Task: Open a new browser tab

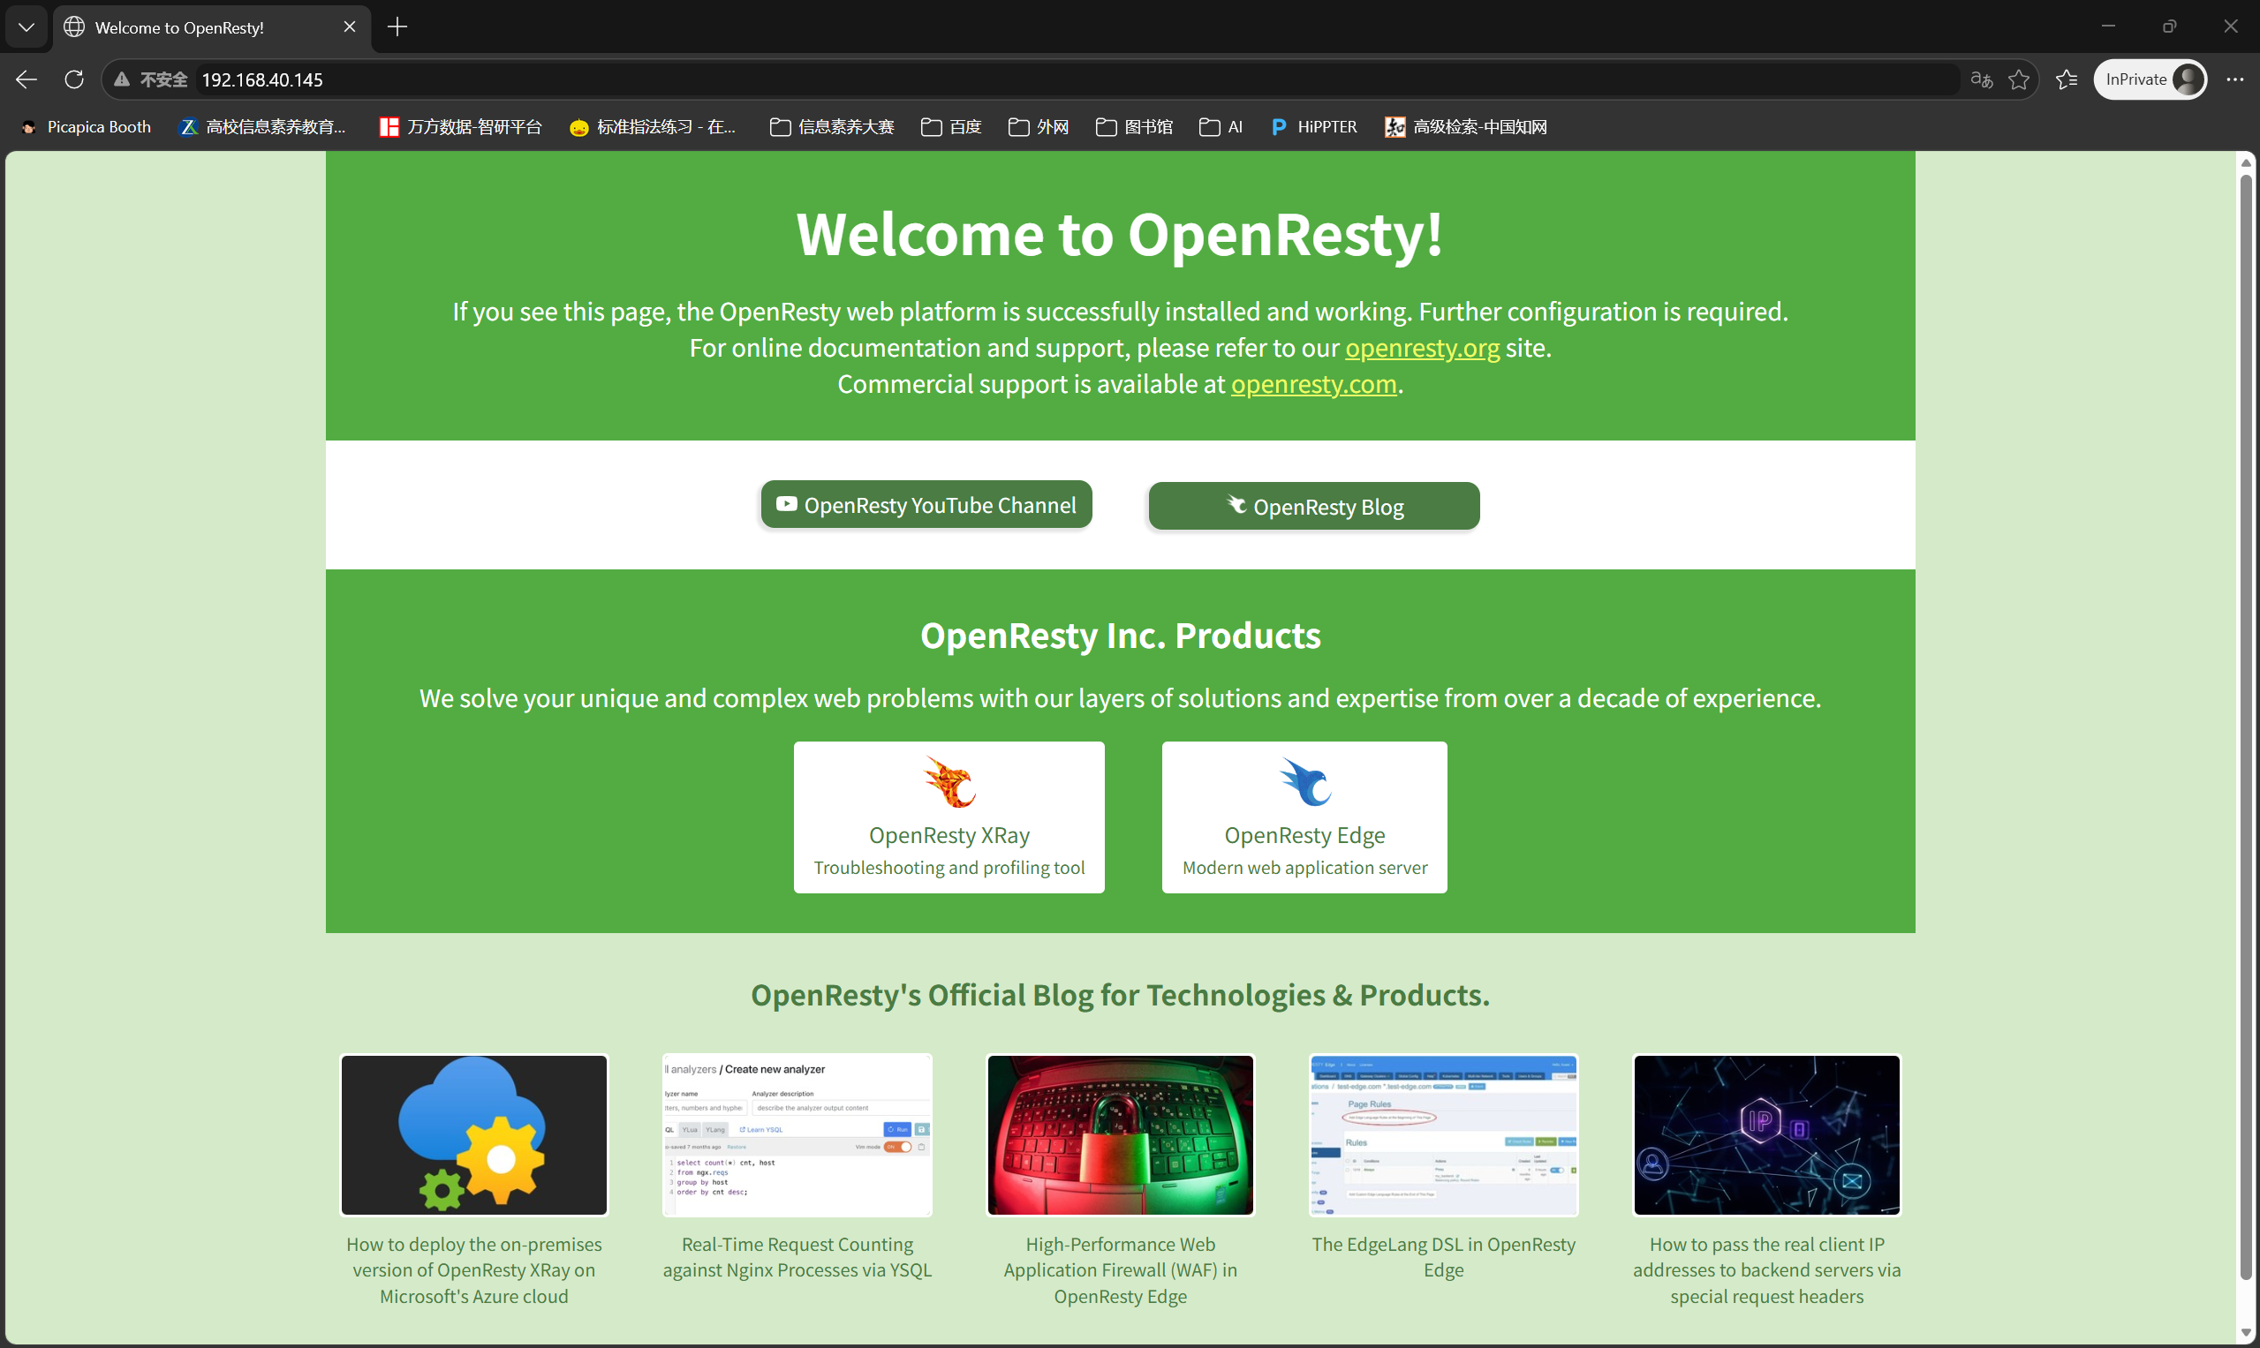Action: [397, 27]
